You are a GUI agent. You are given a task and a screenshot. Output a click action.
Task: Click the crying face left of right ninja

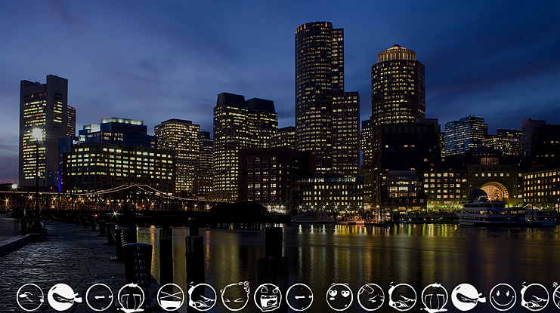pyautogui.click(x=434, y=296)
